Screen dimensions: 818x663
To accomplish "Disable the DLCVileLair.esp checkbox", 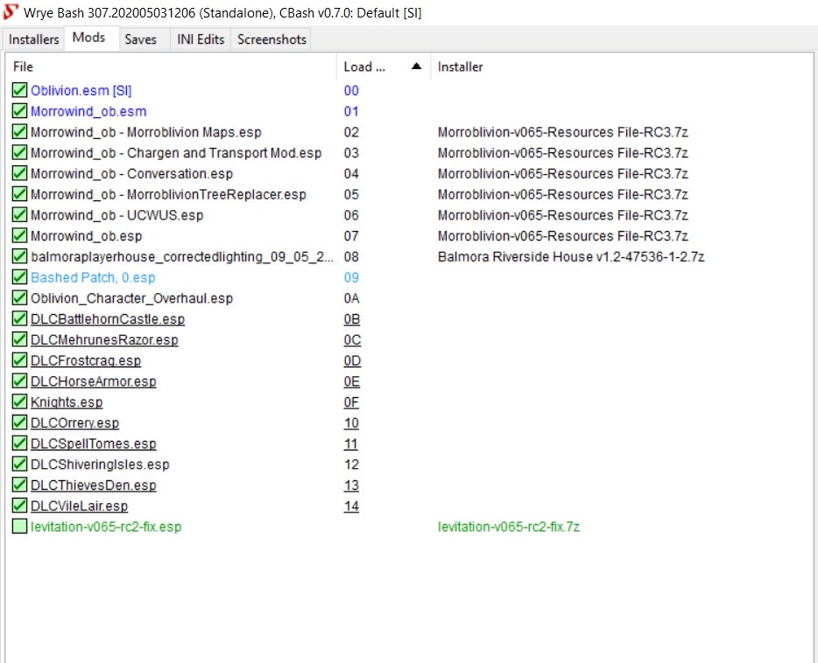I will [x=19, y=506].
